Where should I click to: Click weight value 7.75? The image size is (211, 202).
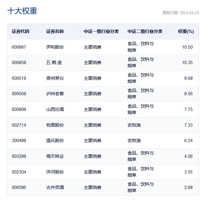(x=188, y=109)
